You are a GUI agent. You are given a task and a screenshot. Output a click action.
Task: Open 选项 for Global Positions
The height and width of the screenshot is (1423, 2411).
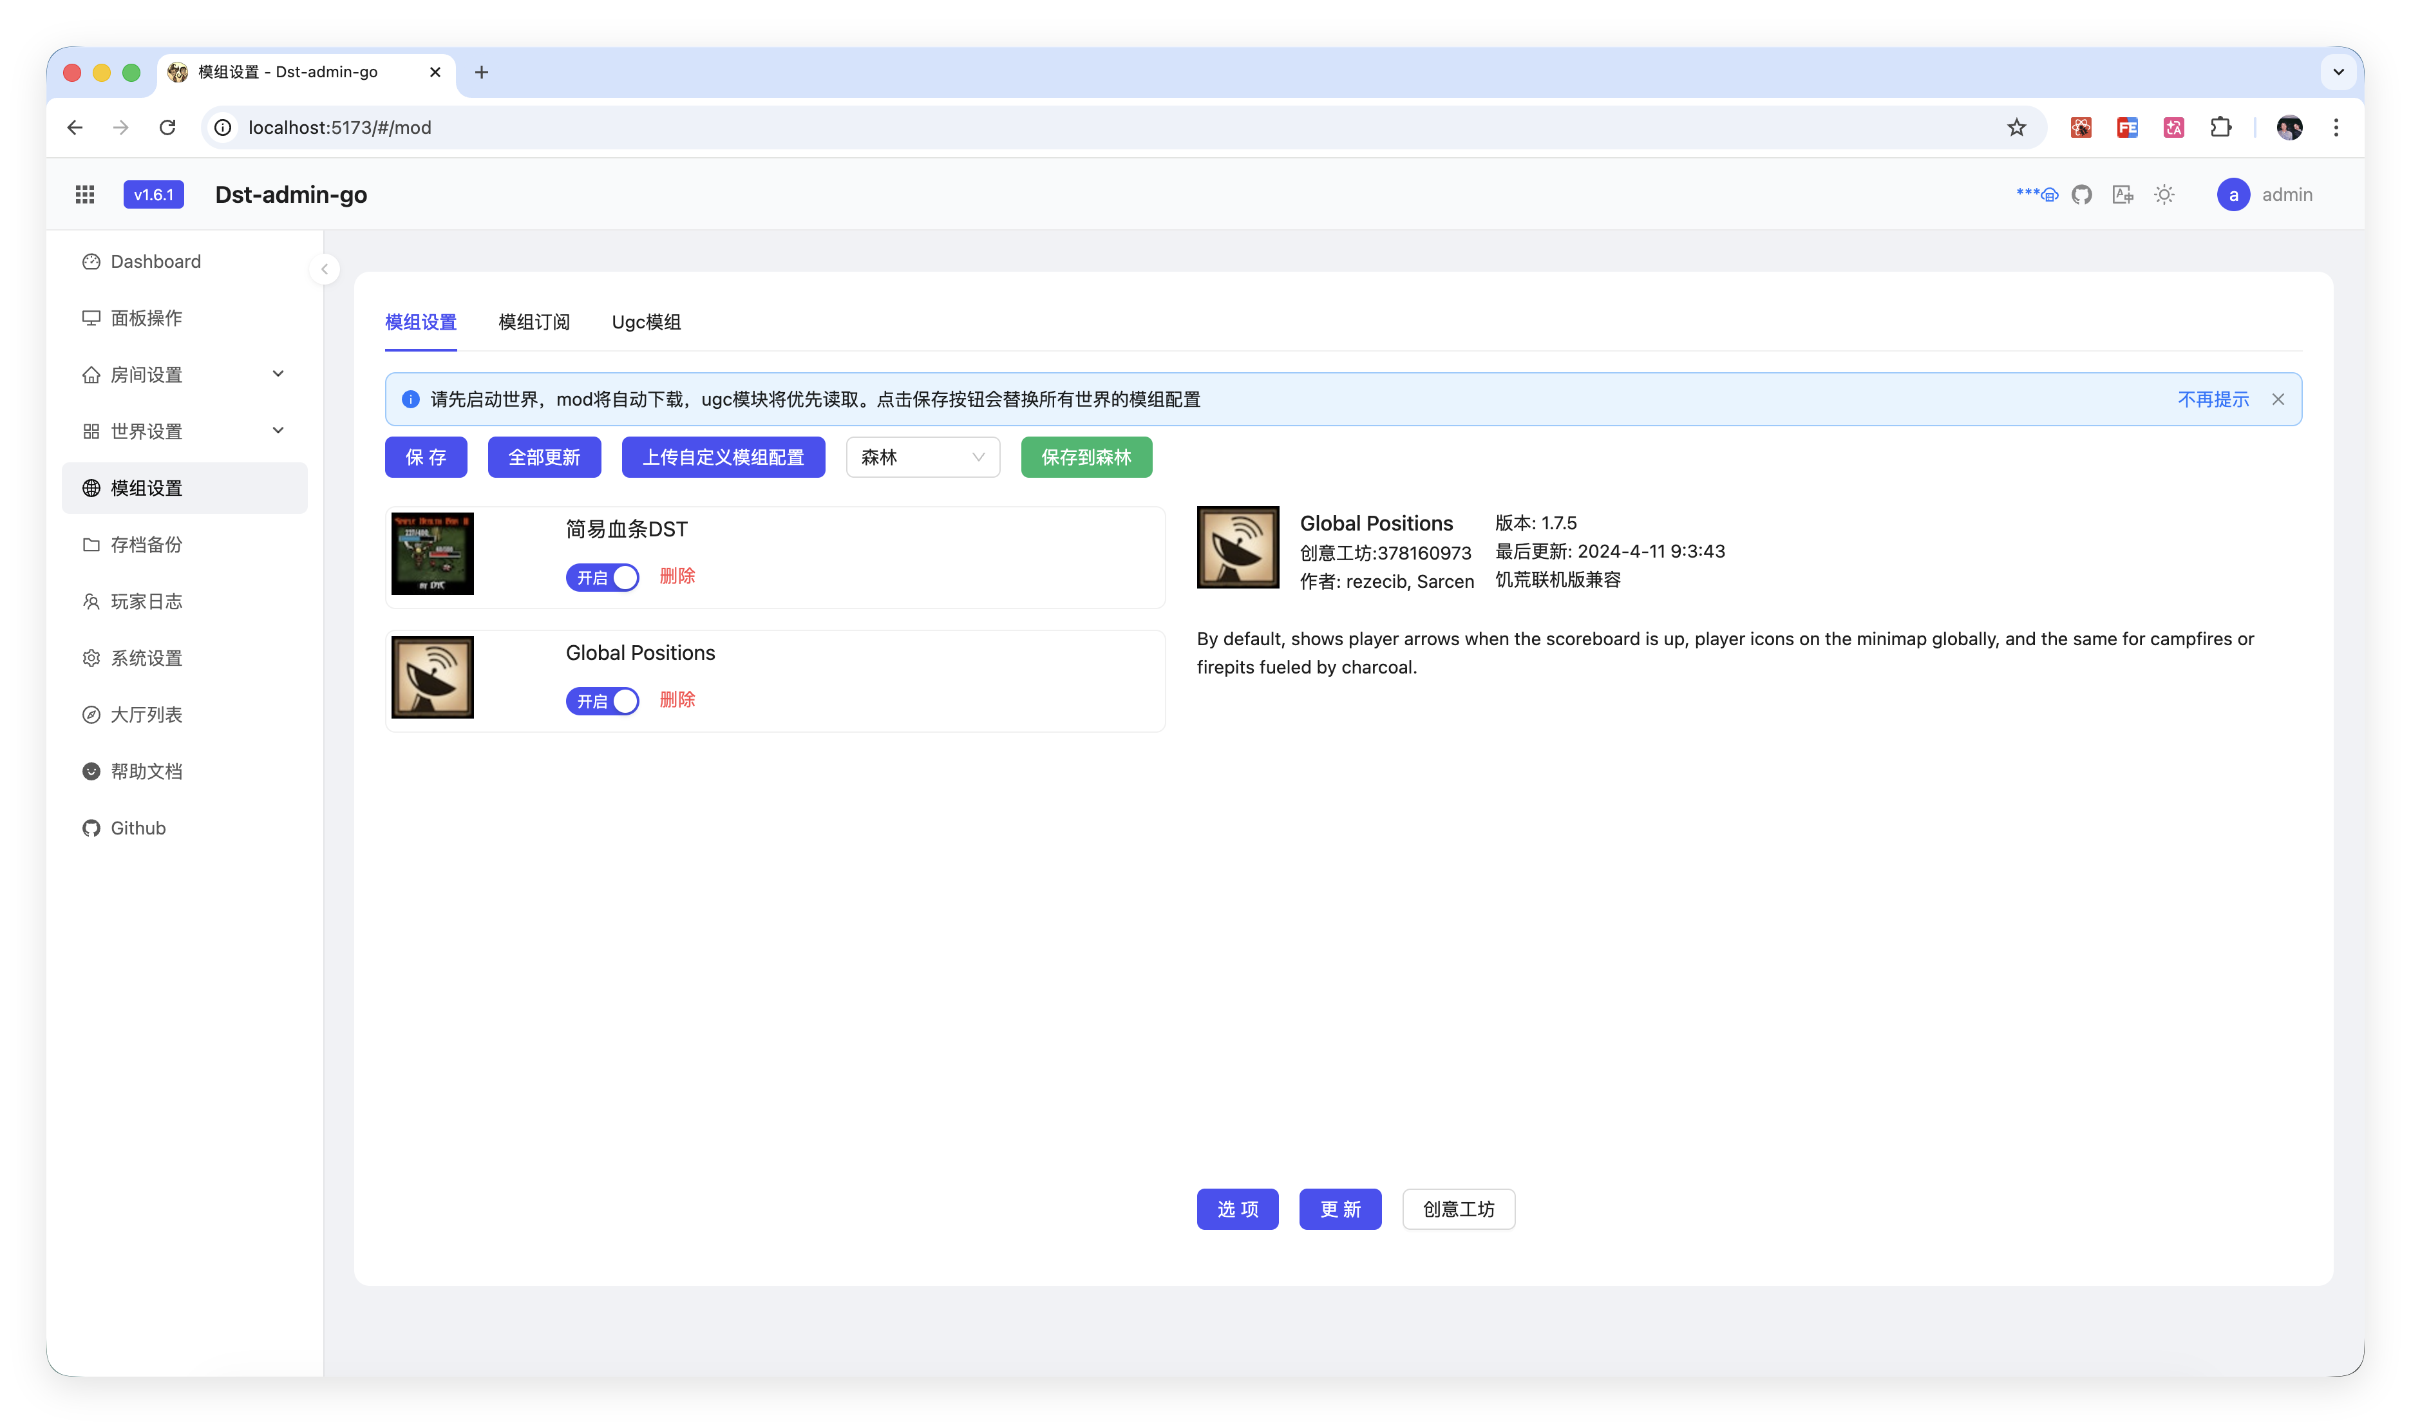tap(1238, 1209)
